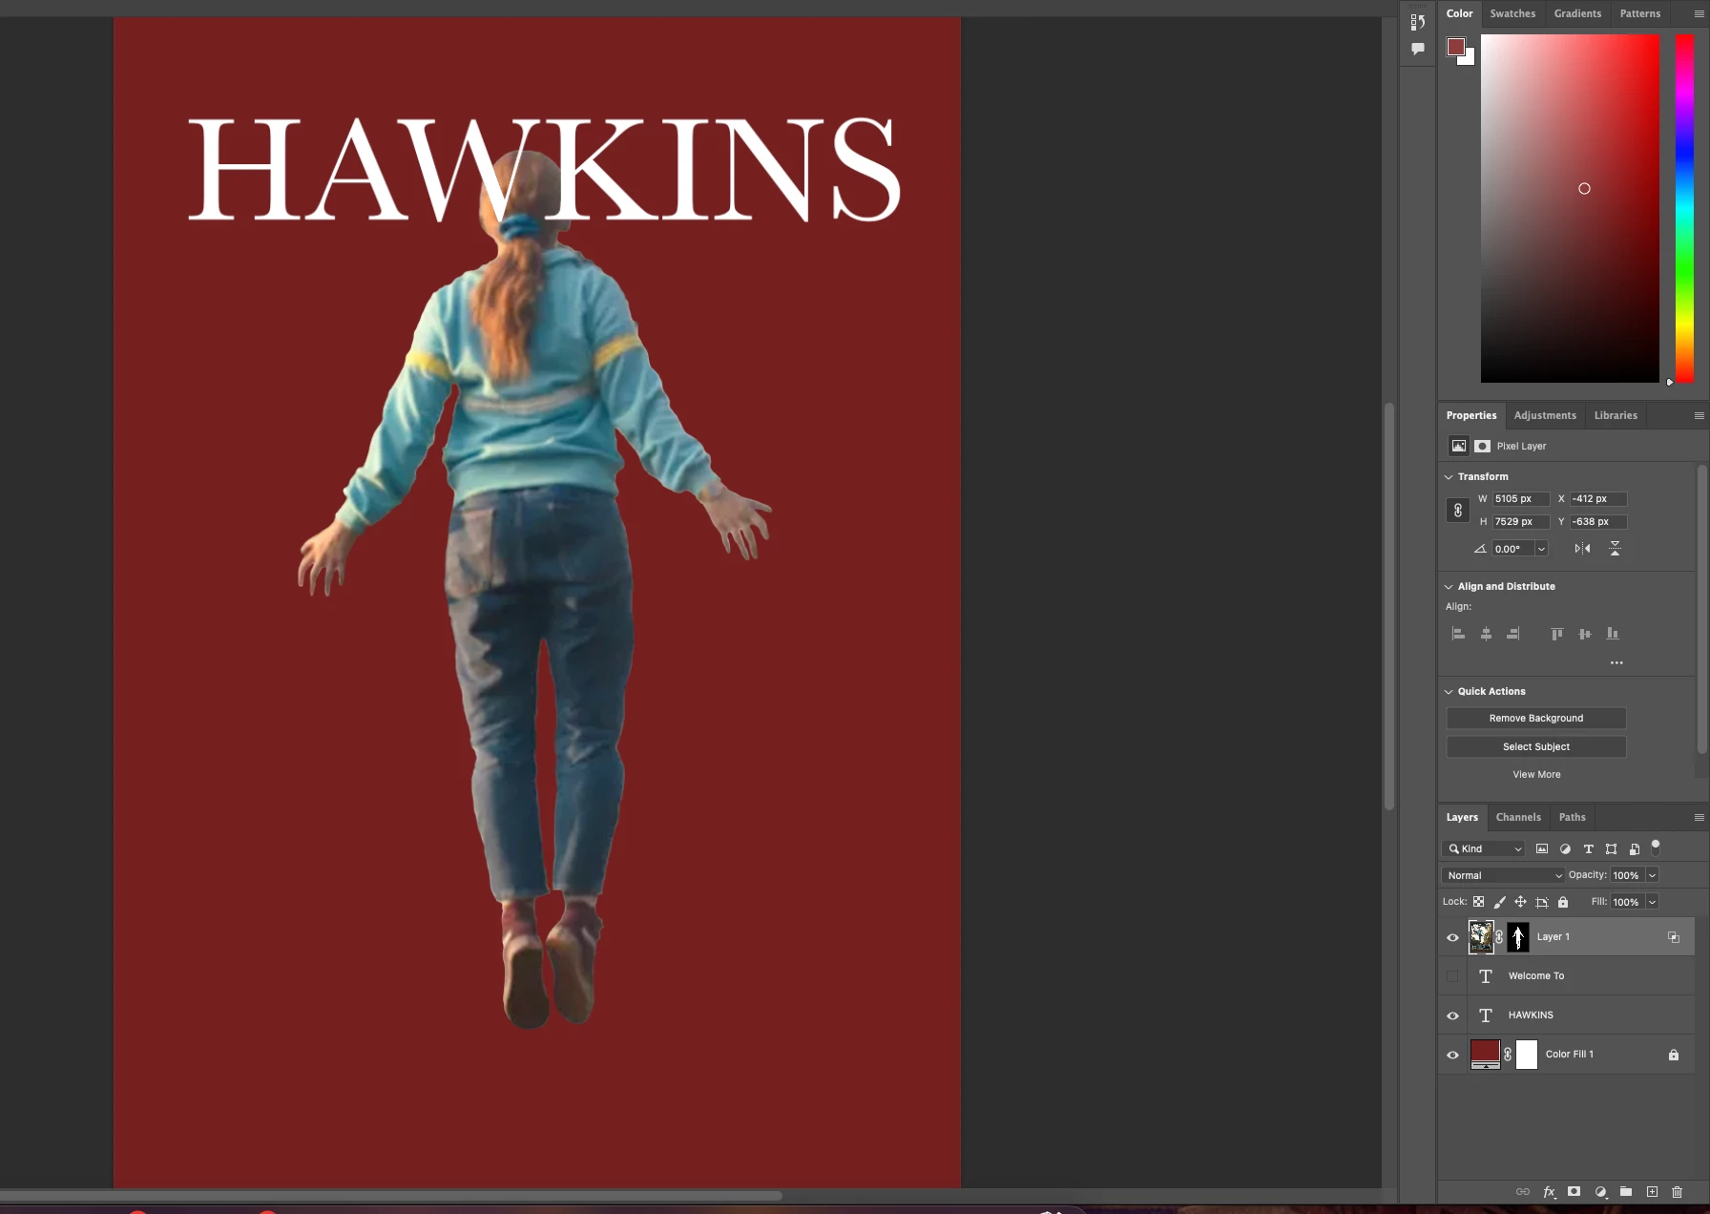Open the Libraries tab

(1616, 415)
